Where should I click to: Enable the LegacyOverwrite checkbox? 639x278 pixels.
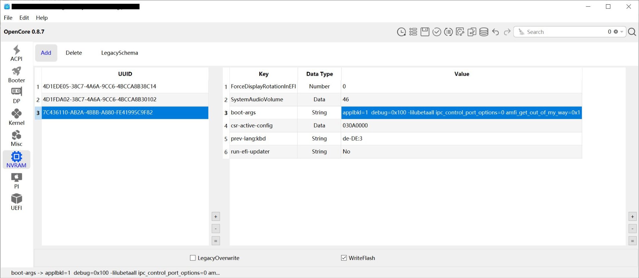[193, 258]
